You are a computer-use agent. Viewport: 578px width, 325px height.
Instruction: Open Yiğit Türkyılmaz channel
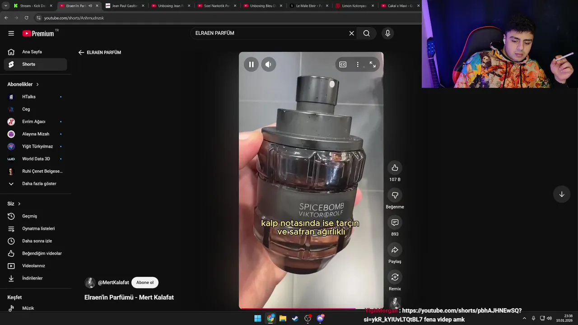35,146
